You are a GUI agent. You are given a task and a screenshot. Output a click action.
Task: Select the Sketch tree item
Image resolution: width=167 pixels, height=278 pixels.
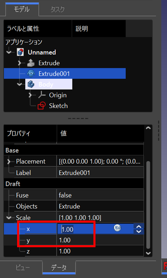(x=59, y=106)
